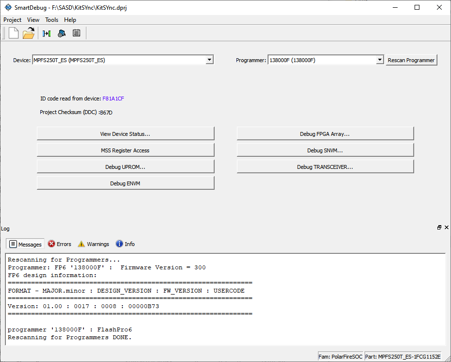Click the SmartDebug application icon in title bar
The height and width of the screenshot is (362, 451).
8,8
